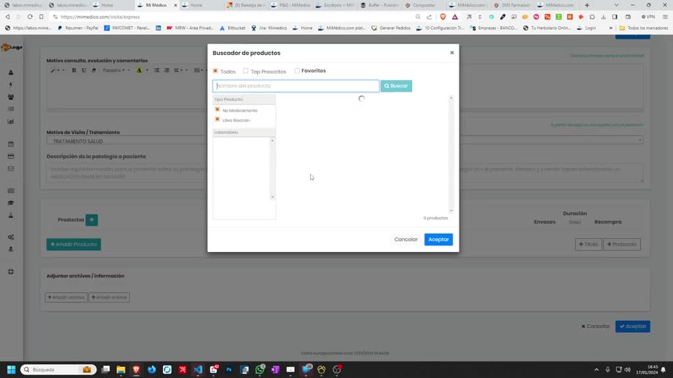This screenshot has width=673, height=378.
Task: Click the Bold formatting icon
Action: coord(74,70)
